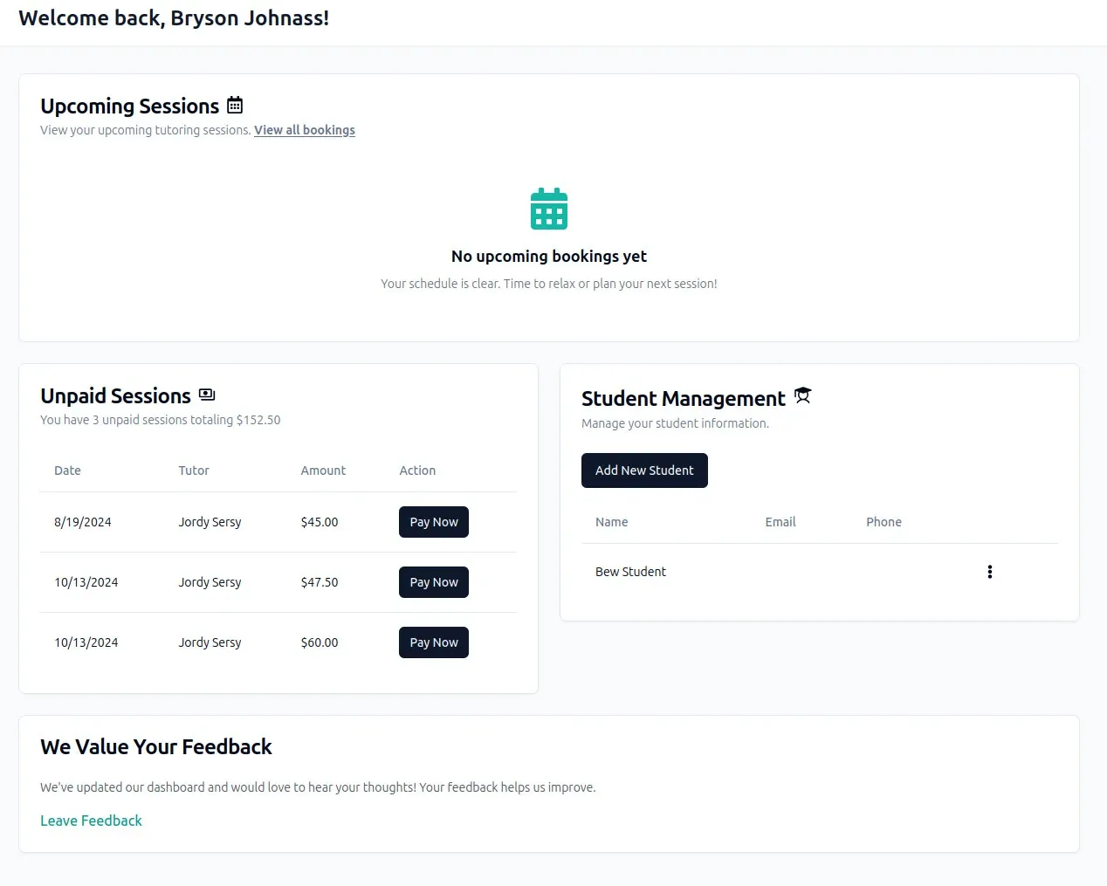Open the View all bookings link
Image resolution: width=1107 pixels, height=886 pixels.
(305, 130)
